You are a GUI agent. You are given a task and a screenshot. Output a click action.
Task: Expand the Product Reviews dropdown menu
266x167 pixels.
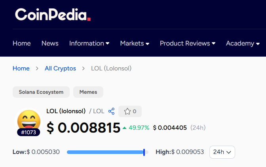pos(188,44)
